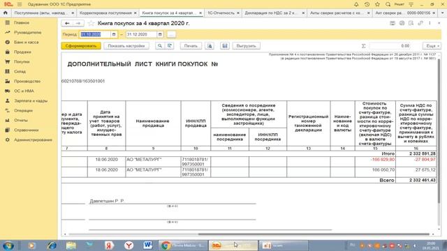Click the sum value field 0.00

coord(390,46)
